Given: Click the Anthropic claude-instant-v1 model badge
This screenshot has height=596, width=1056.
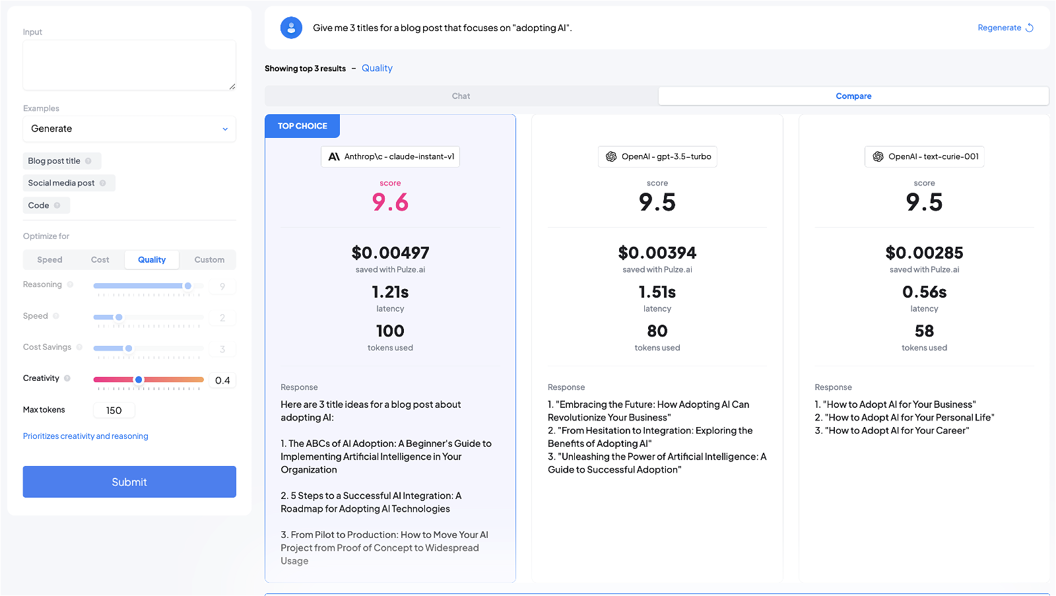Looking at the screenshot, I should 390,157.
